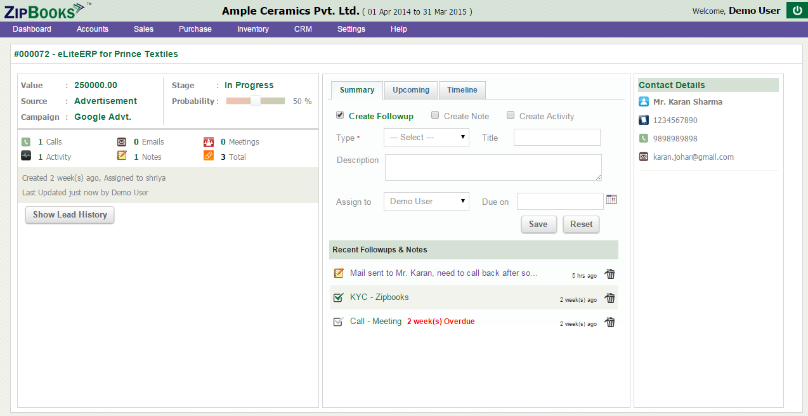Screen dimensions: 808x416
Task: Open the Purchase menu
Action: pos(195,29)
